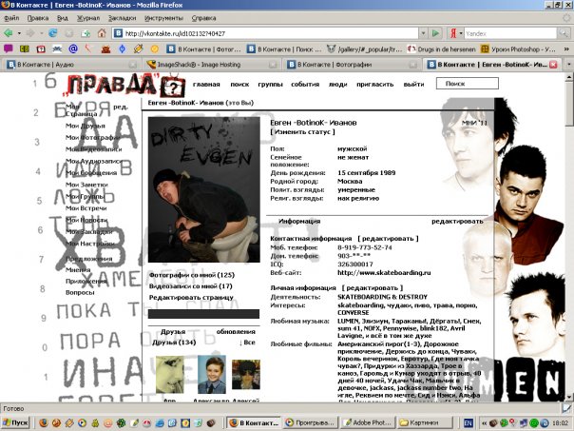Click the new tab toolbar icon

86,33
